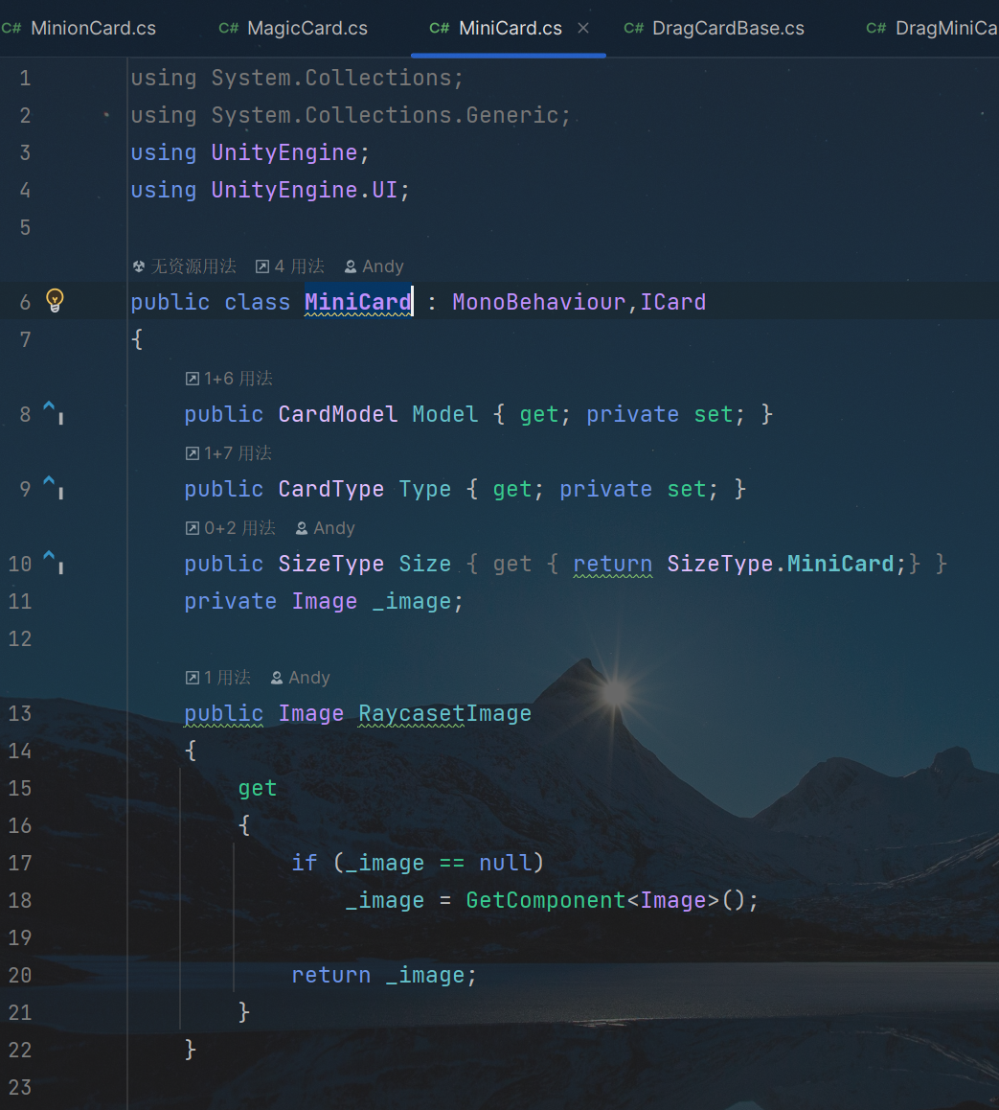Click the MiniCard class name identifier

[358, 302]
